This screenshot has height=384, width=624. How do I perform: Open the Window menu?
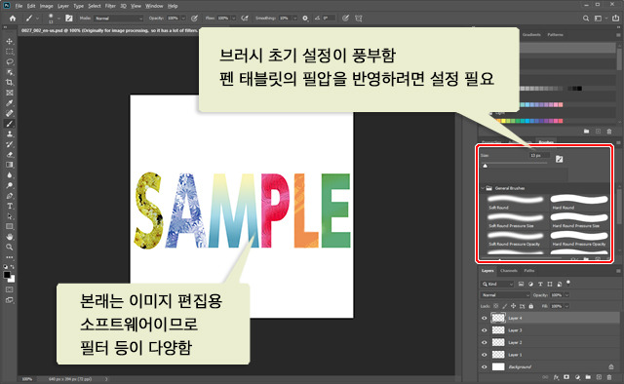click(x=154, y=6)
